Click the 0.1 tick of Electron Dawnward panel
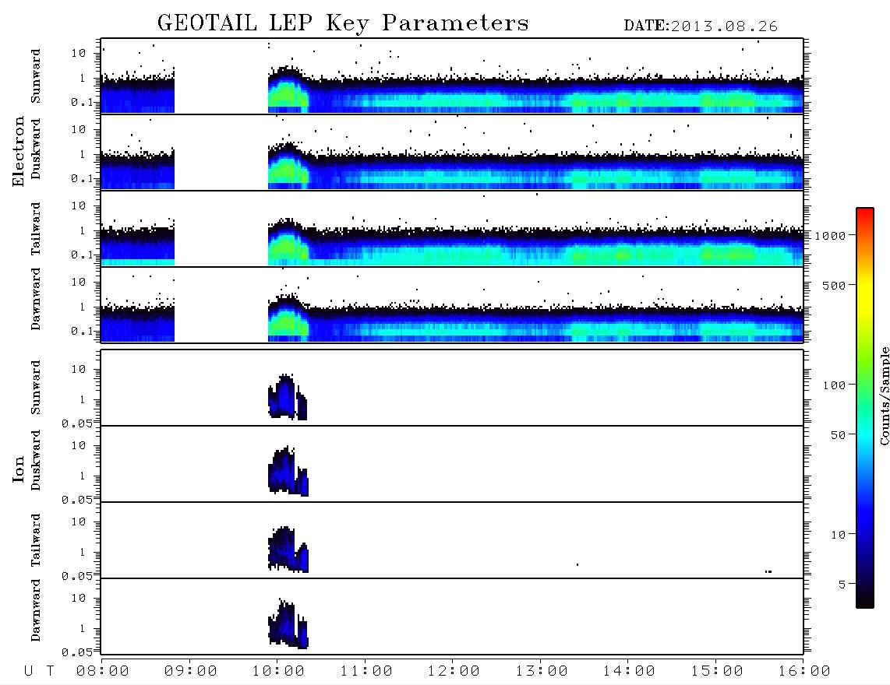Image resolution: width=890 pixels, height=685 pixels. tap(82, 331)
